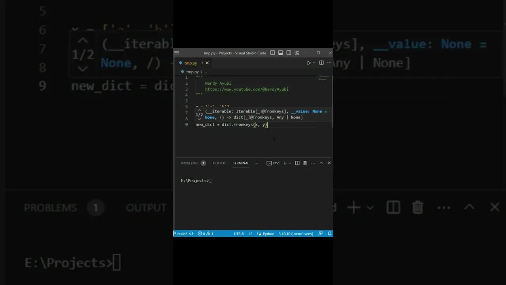Split the terminal pane
Image resolution: width=506 pixels, height=285 pixels.
297,163
